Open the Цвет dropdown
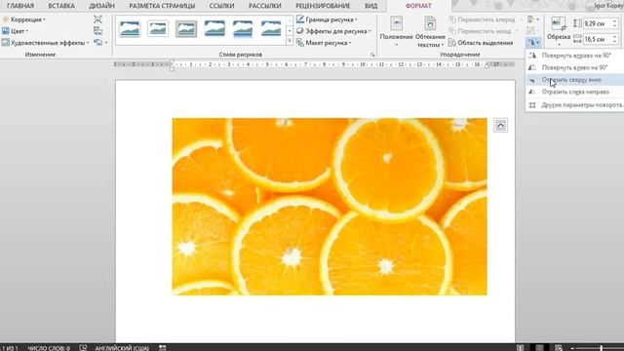 16,30
